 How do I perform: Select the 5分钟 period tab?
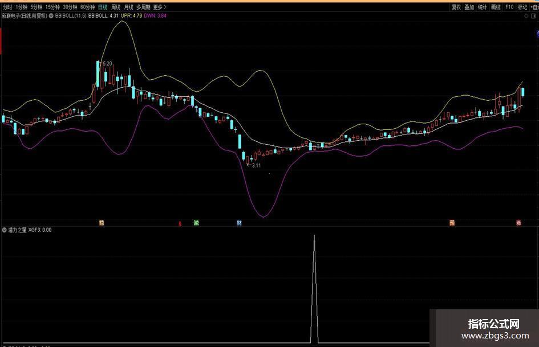(x=36, y=7)
